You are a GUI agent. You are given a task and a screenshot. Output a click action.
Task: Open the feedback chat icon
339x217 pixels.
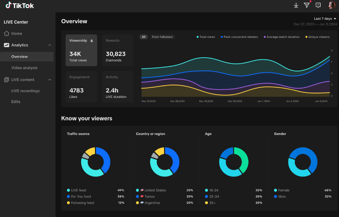318,5
